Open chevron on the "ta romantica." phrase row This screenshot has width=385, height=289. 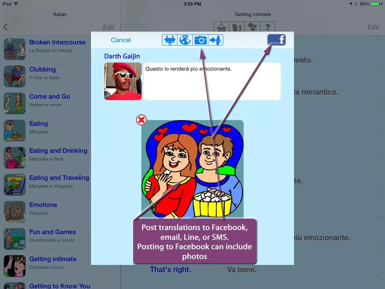pyautogui.click(x=377, y=101)
